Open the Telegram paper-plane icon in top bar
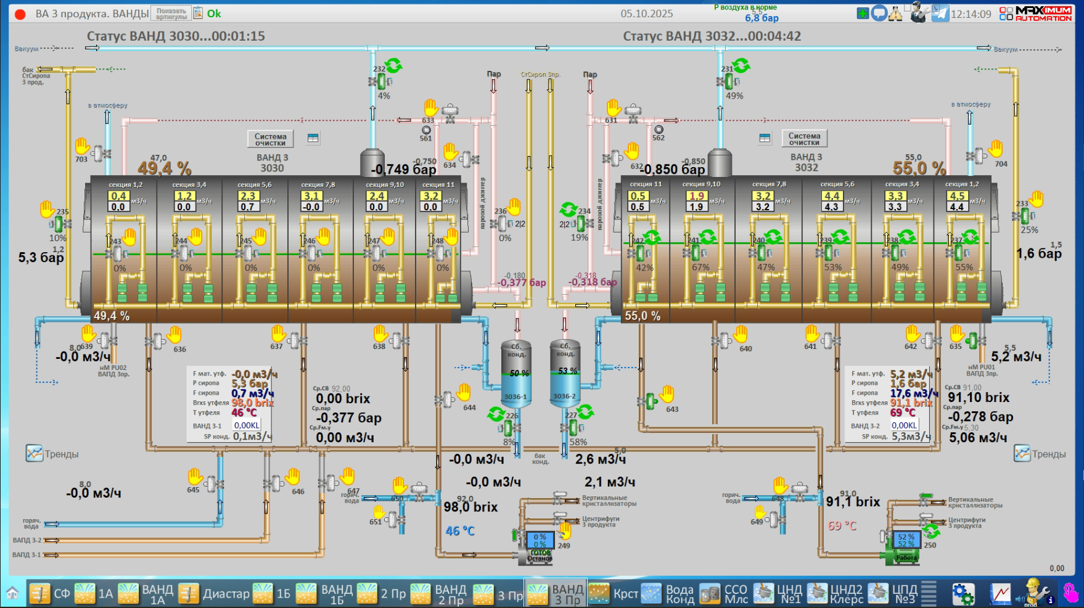 point(940,14)
